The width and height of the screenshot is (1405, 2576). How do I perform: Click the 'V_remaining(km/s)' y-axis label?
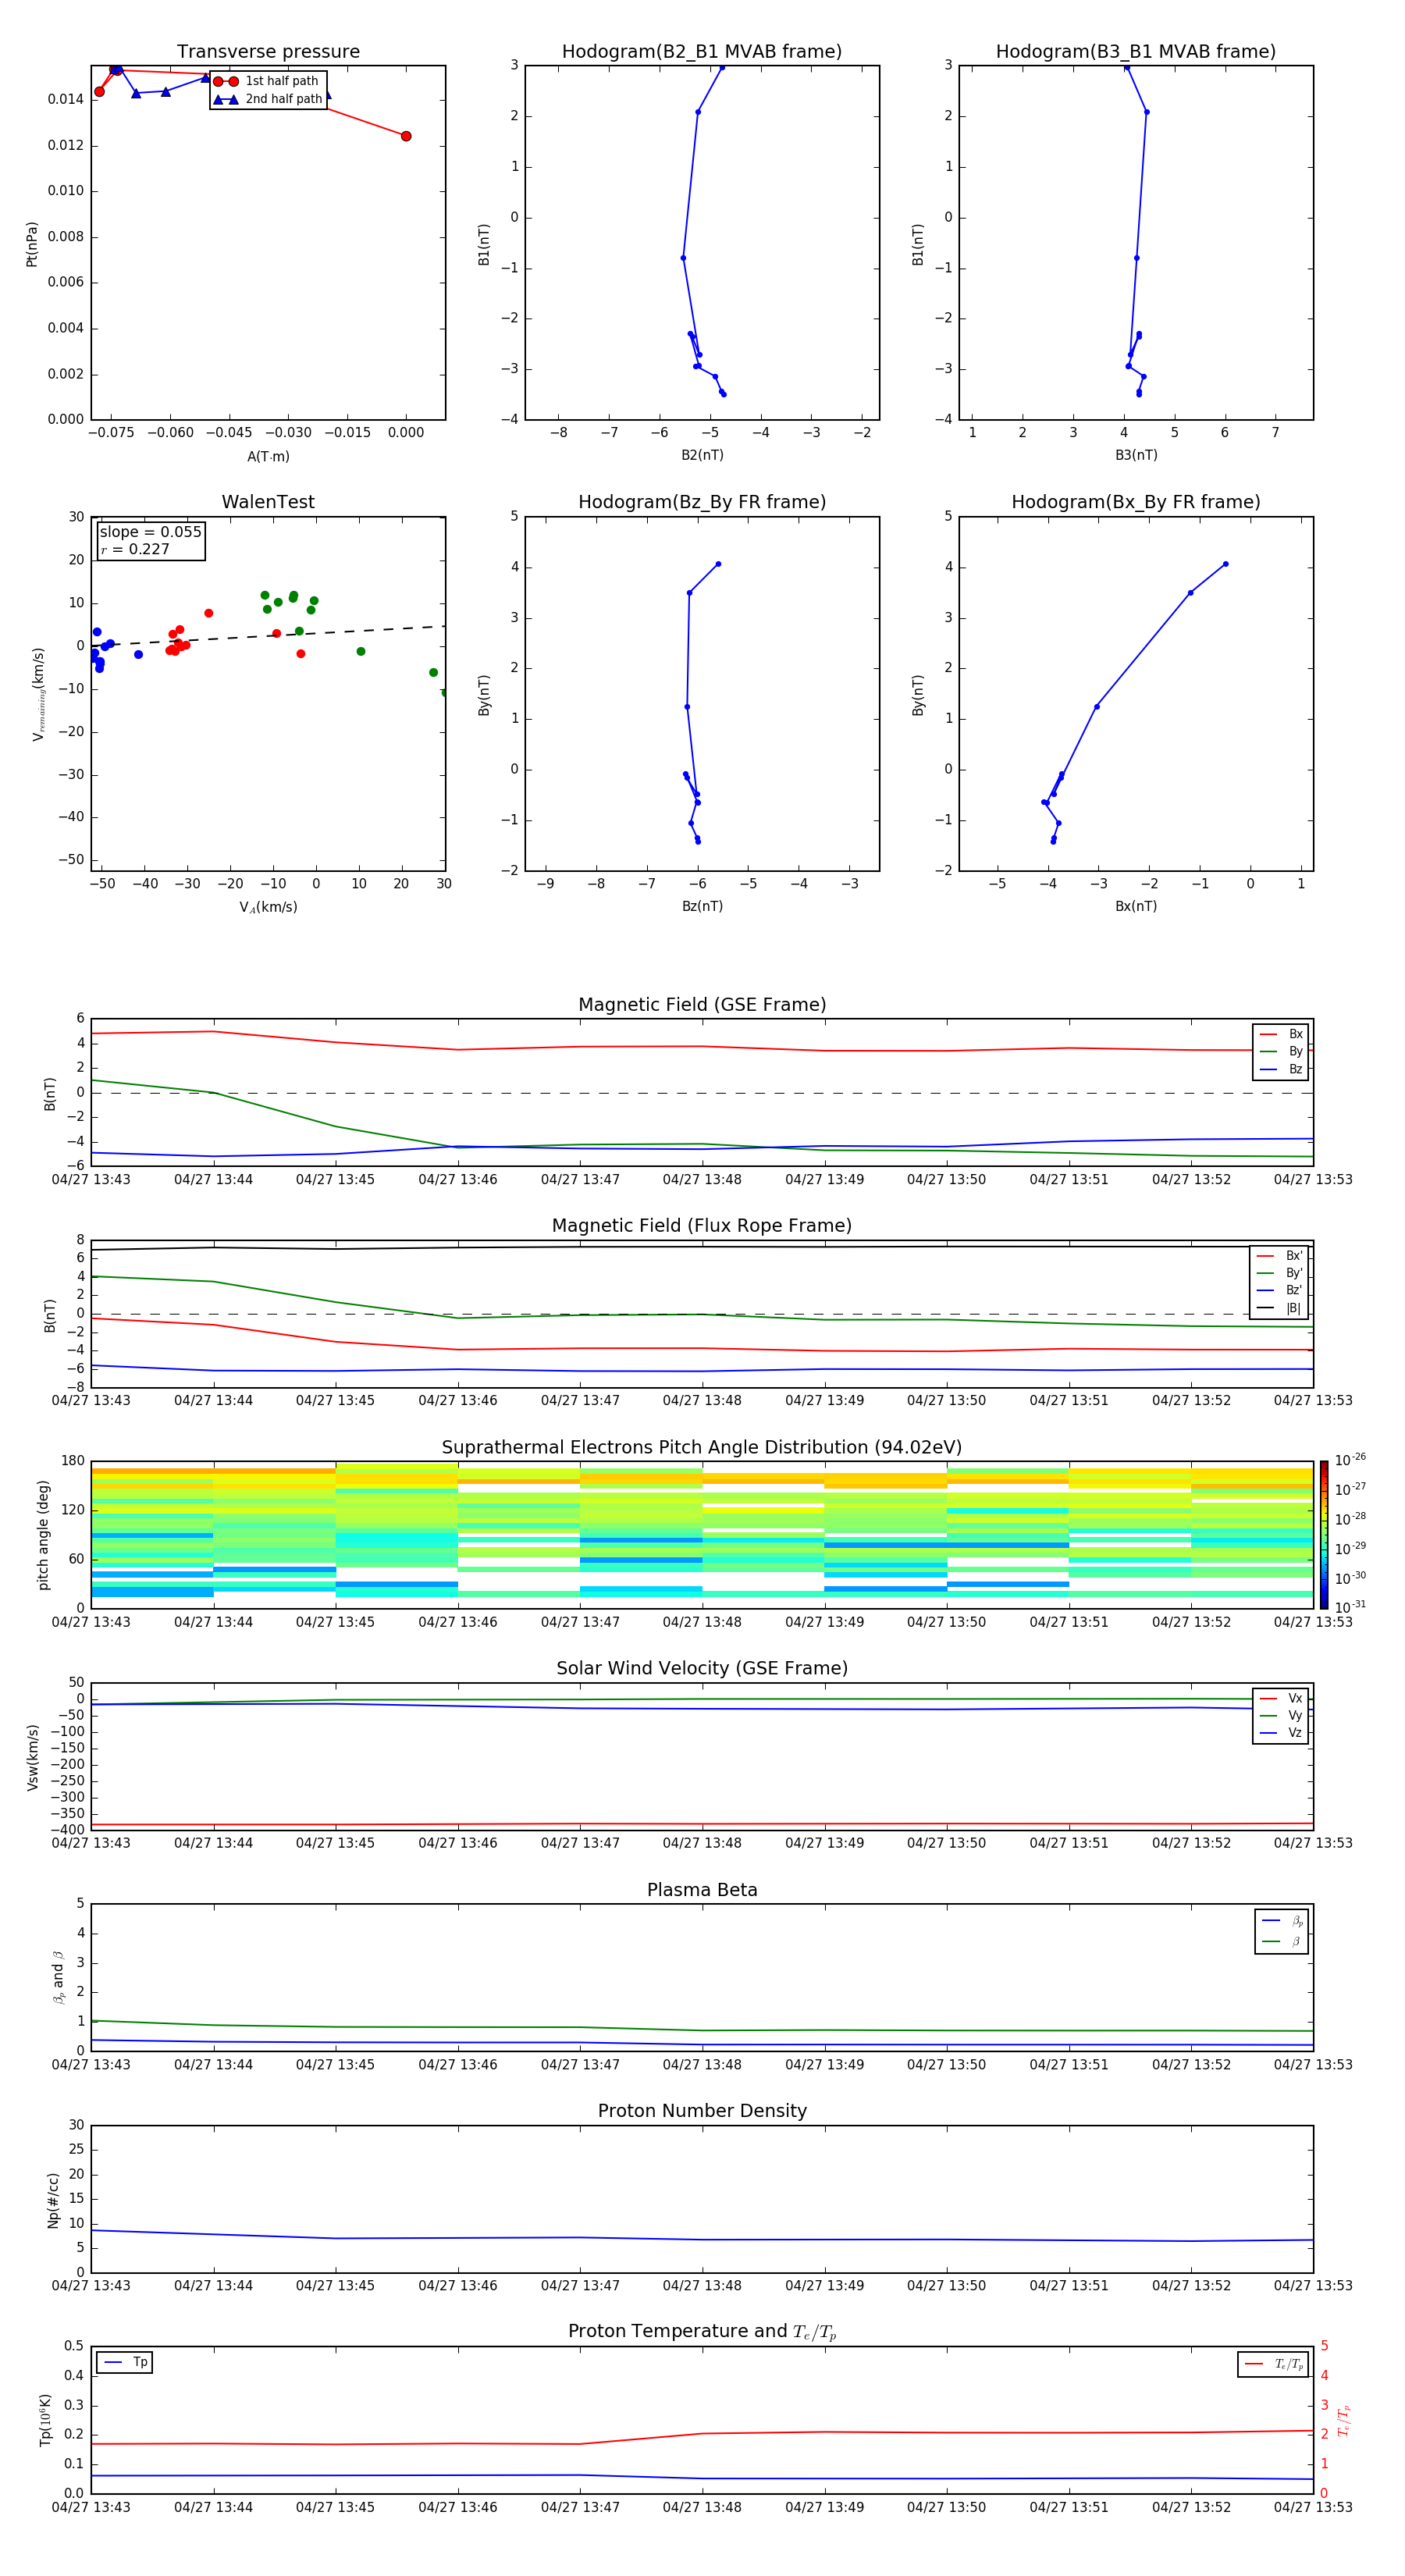tap(38, 694)
